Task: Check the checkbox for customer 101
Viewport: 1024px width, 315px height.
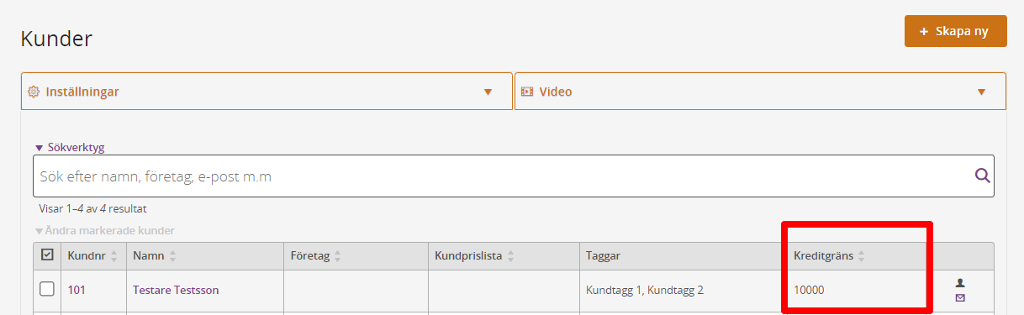Action: 47,289
